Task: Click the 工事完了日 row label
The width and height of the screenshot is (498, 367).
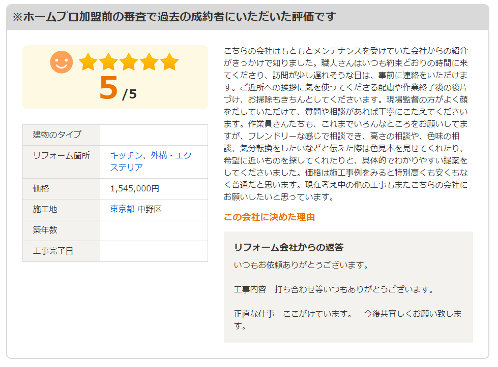Action: click(53, 251)
